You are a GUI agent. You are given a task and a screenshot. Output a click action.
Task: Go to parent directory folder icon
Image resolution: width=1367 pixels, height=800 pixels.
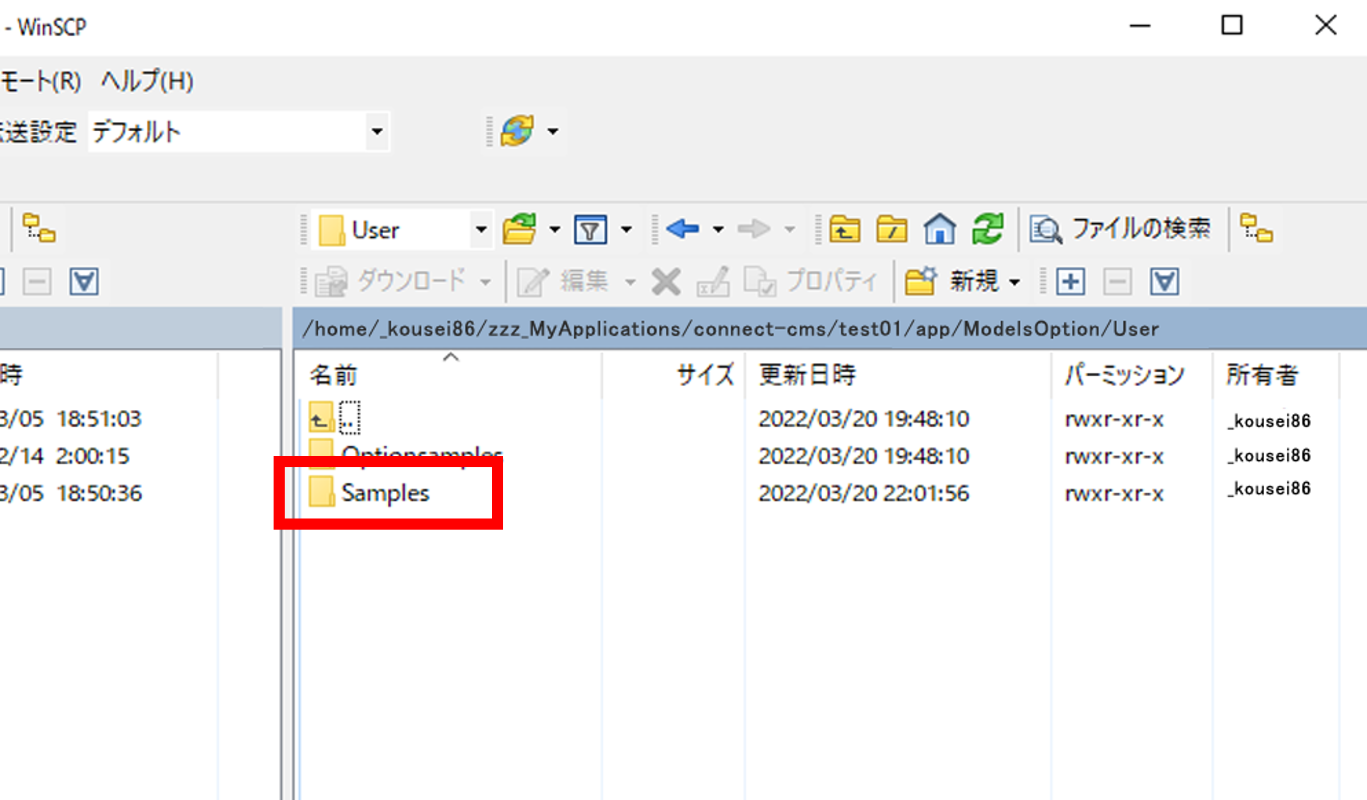(x=845, y=229)
